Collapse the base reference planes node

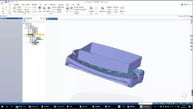24,28
